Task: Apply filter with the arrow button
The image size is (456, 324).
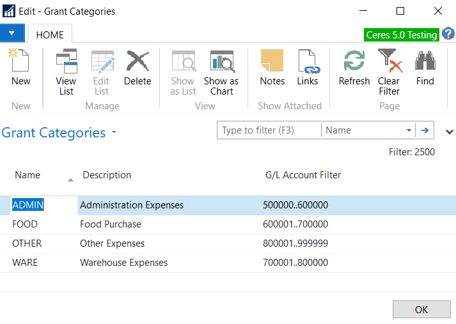Action: (424, 130)
